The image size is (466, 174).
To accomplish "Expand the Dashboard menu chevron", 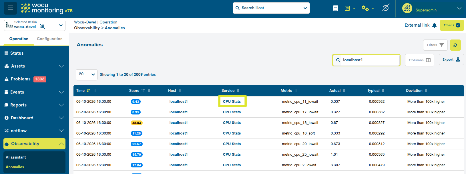I will pyautogui.click(x=61, y=118).
